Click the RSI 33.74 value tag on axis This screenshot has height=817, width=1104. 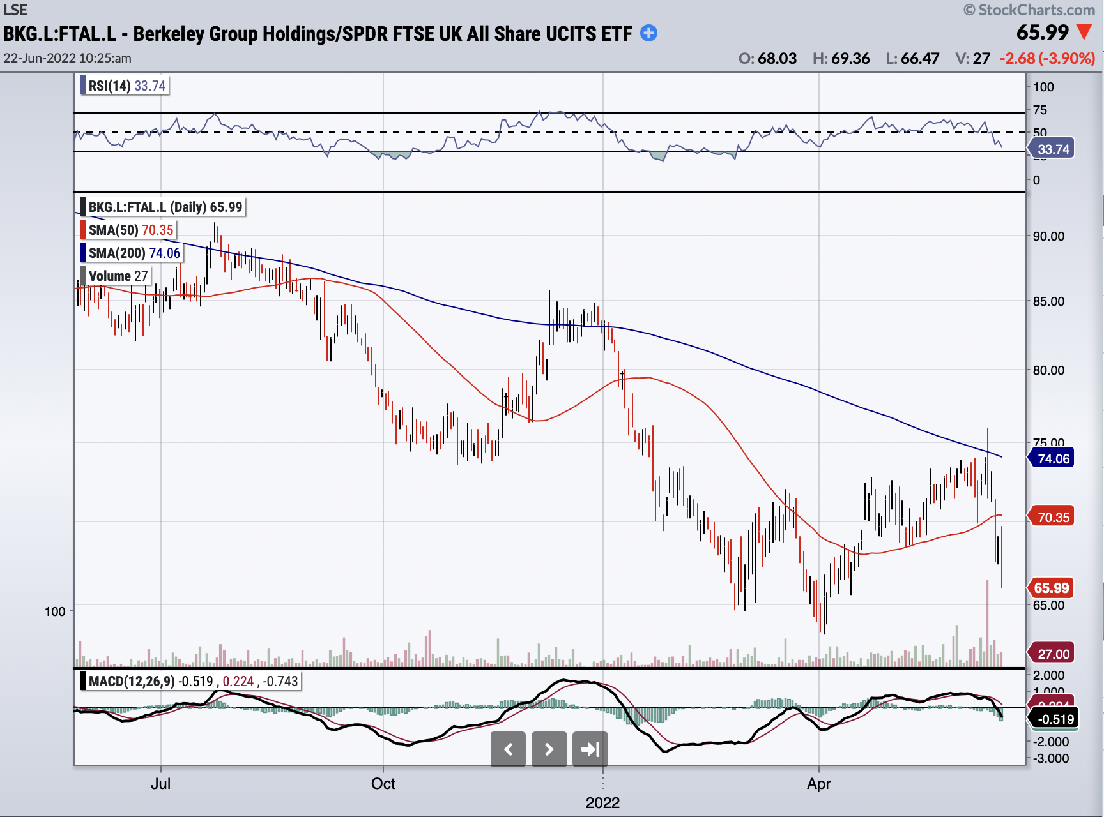1052,149
